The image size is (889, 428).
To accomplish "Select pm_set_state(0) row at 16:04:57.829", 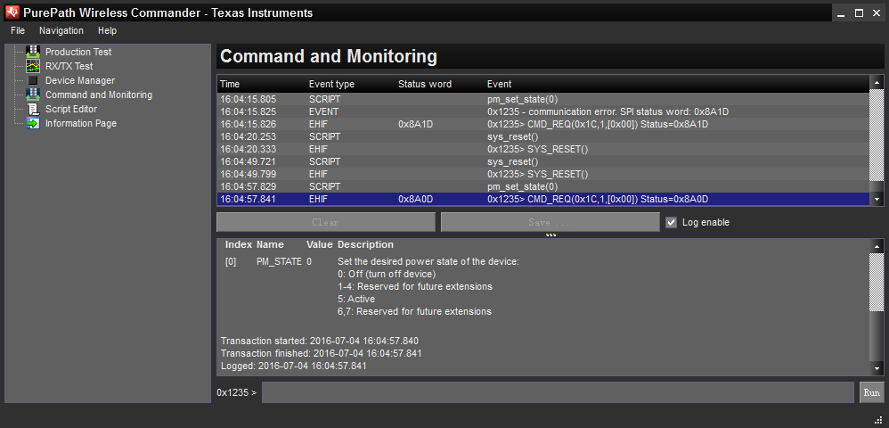I will click(x=543, y=186).
